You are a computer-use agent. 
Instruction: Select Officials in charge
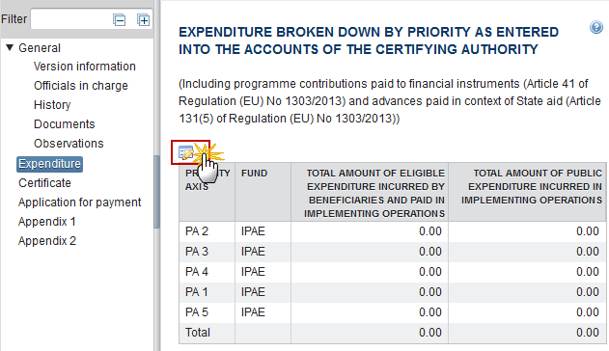81,86
